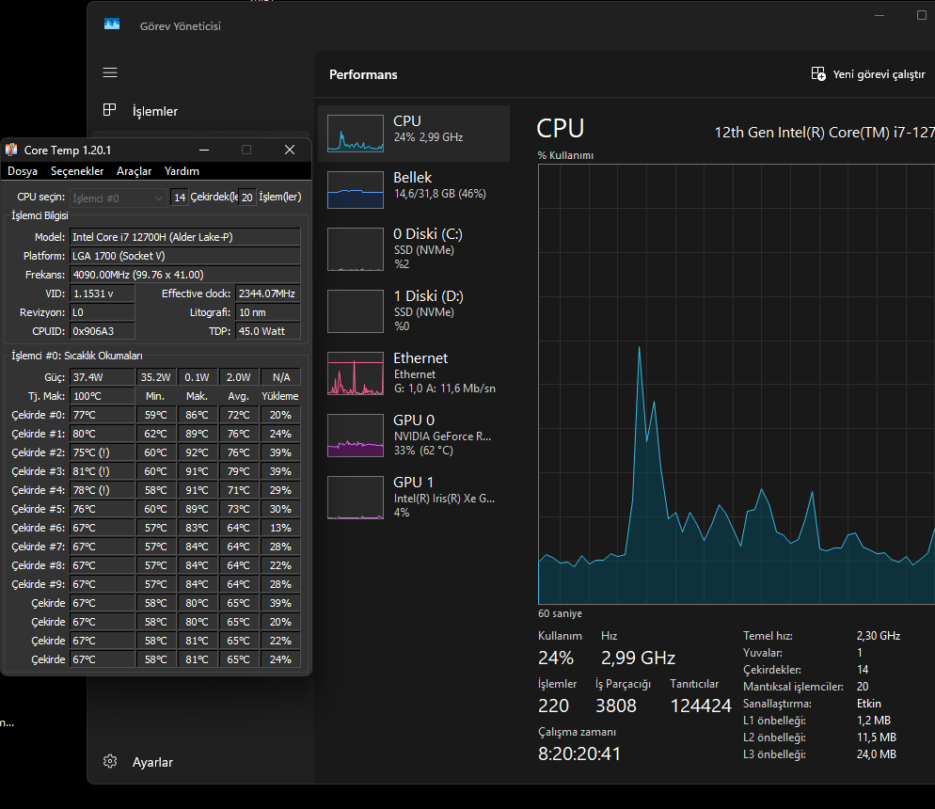Click the L3 önbelleği value 24,0 MB
The image size is (935, 809).
877,754
